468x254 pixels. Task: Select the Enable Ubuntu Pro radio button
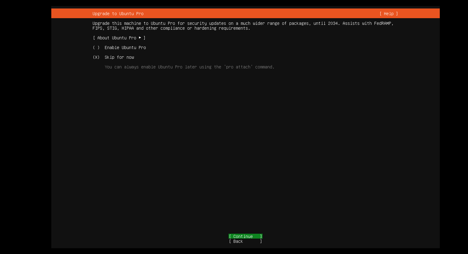coord(96,48)
